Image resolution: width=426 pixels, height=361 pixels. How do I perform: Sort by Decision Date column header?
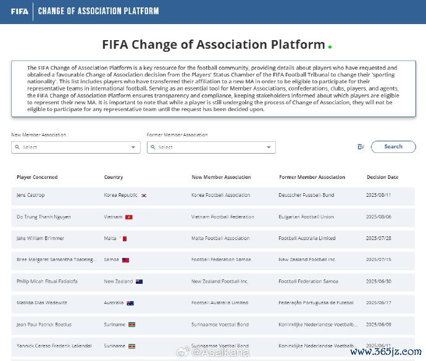(x=382, y=177)
